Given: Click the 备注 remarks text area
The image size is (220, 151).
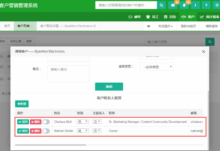Looking at the screenshot, I should (68, 74).
